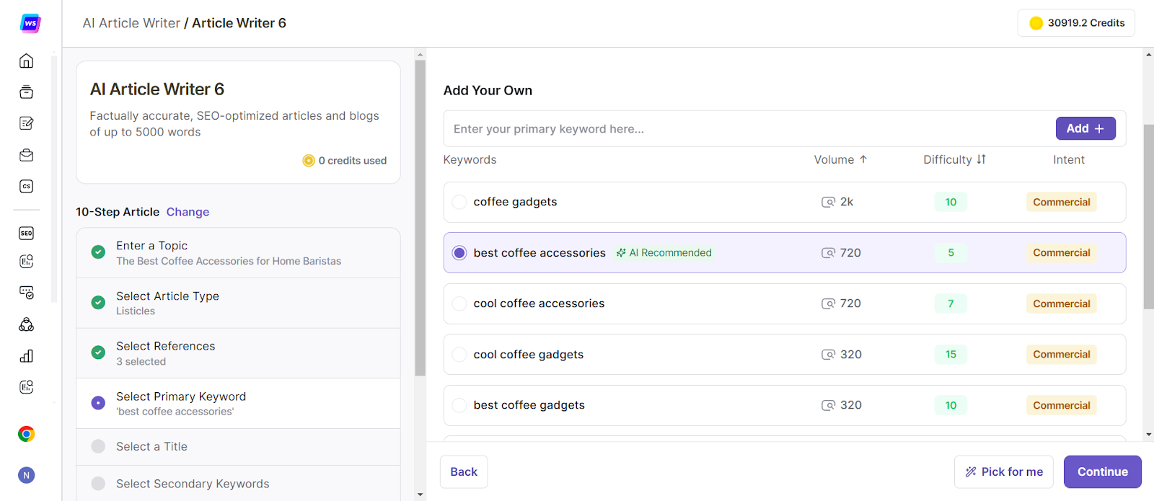Click the Continue button
The image size is (1154, 501).
[x=1102, y=471]
